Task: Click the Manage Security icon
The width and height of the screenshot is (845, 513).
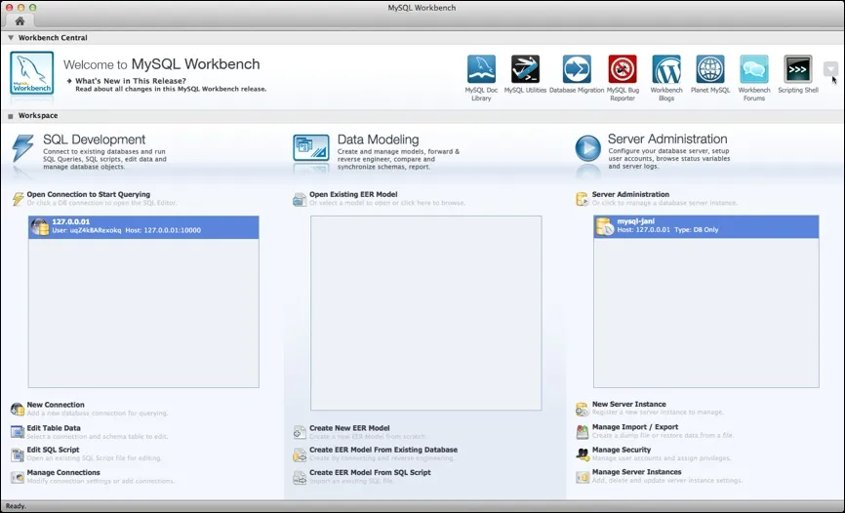Action: tap(582, 454)
